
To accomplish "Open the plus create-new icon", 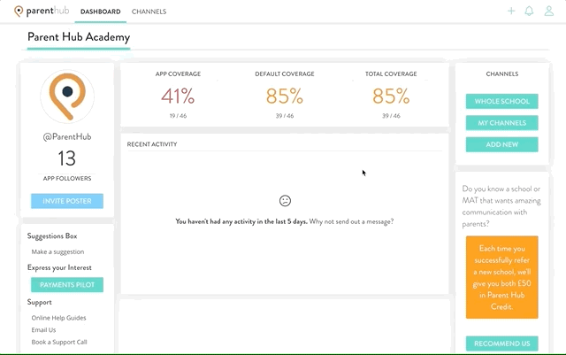I will pyautogui.click(x=511, y=11).
